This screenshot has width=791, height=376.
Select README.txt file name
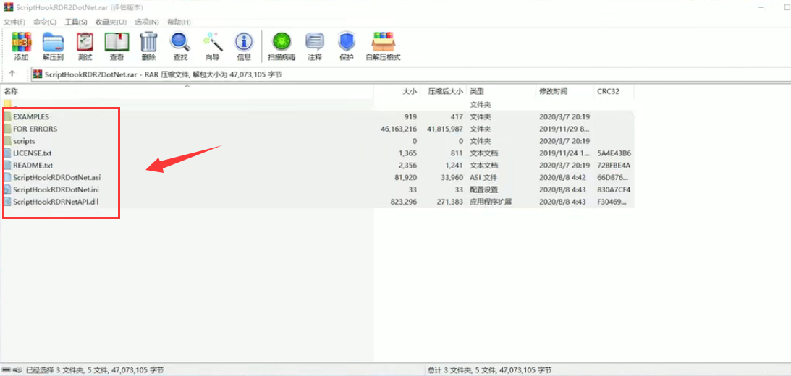pyautogui.click(x=33, y=166)
